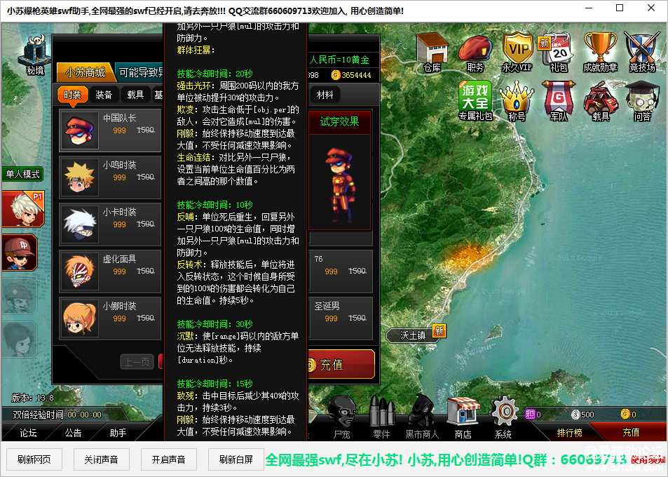The width and height of the screenshot is (668, 477).
Task: Open the 问答 zombie graduate icon
Action: 642,101
